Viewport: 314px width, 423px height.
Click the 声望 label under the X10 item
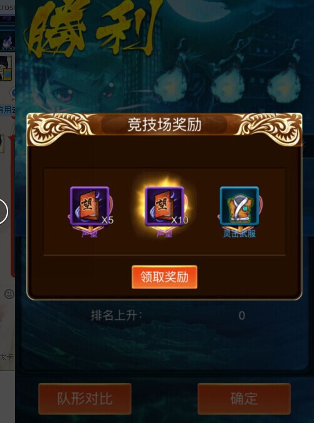(x=164, y=233)
